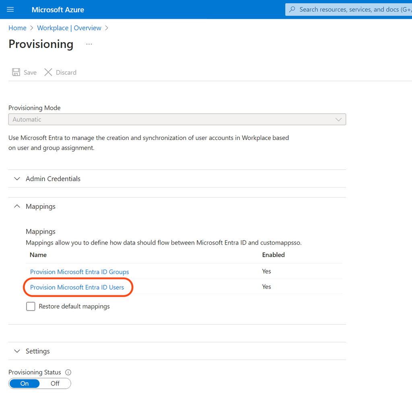Click the Yes value for Users row
Screen dimensions: 412x414
(x=266, y=287)
